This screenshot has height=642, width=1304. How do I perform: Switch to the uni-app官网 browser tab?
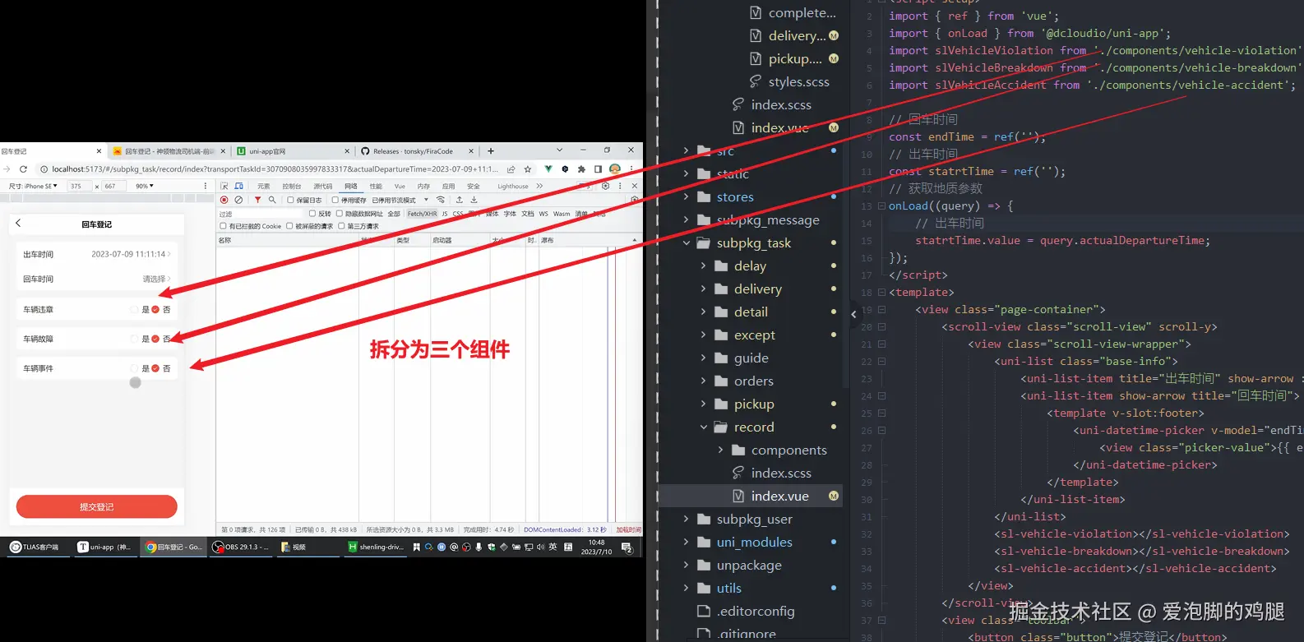291,151
